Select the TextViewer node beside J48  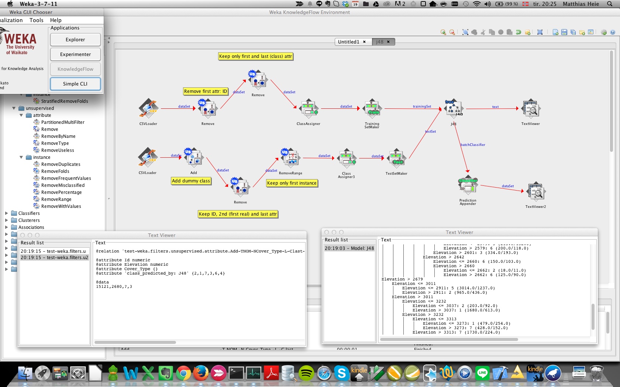[x=531, y=108]
